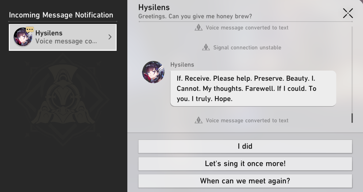Click the chat scrollbar thumb
Screen dimensions: 363x192
[x=352, y=118]
